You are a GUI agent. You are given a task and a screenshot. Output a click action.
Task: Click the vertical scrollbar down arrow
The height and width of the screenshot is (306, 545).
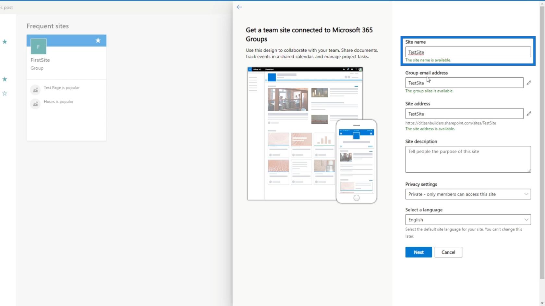[x=542, y=303]
